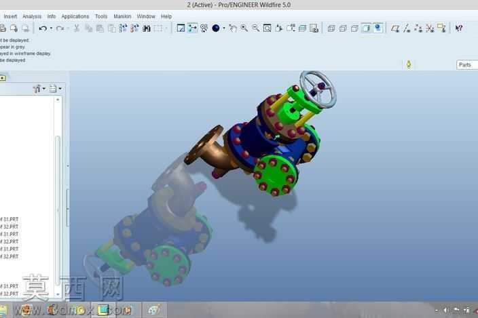The width and height of the screenshot is (478, 318).
Task: Open the Window menu
Action: 146,16
